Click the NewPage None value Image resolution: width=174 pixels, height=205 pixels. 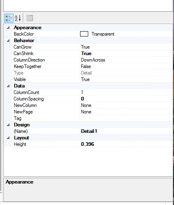click(x=86, y=112)
